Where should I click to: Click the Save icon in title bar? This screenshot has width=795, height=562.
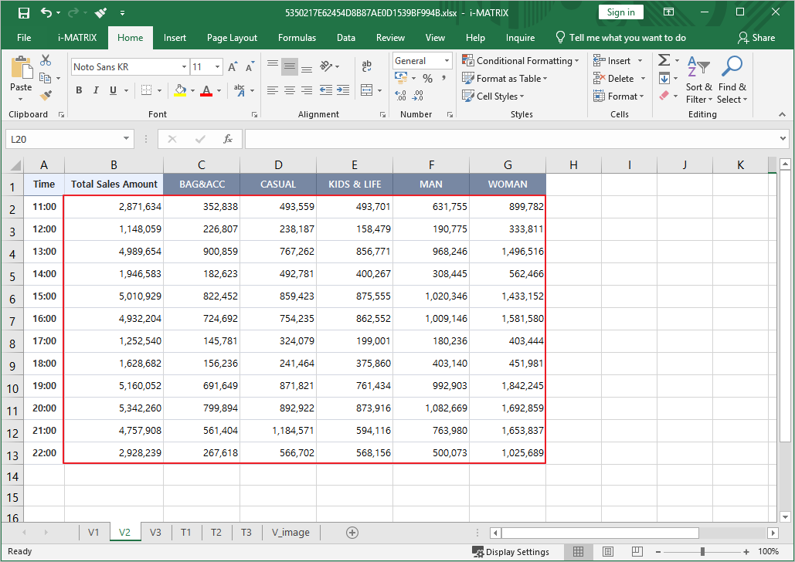click(24, 12)
